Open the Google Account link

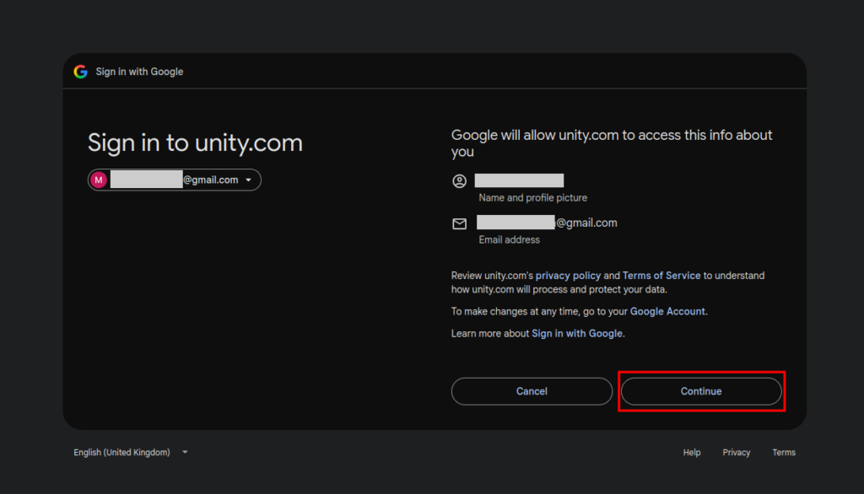pyautogui.click(x=667, y=311)
